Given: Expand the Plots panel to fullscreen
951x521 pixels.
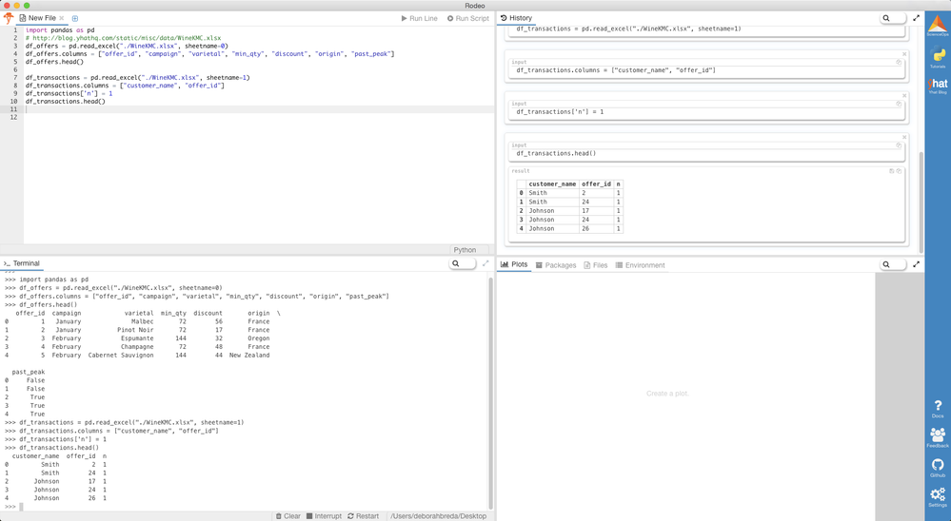Looking at the screenshot, I should point(917,264).
